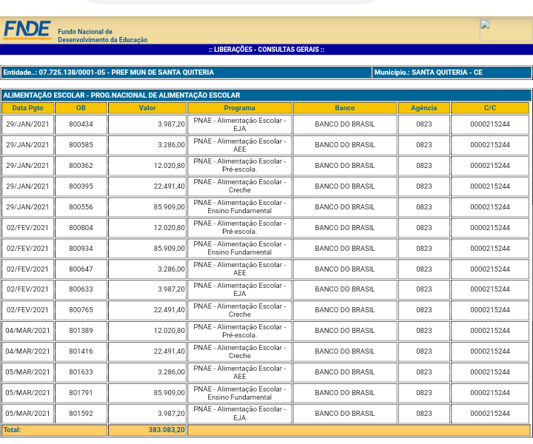Click the program cell of OB 800556 row
Image resolution: width=533 pixels, height=444 pixels.
pyautogui.click(x=240, y=207)
